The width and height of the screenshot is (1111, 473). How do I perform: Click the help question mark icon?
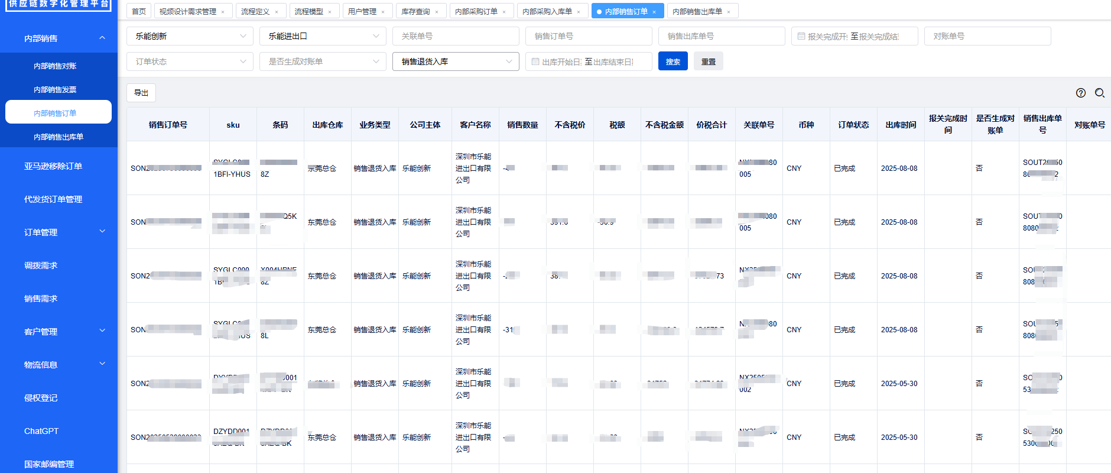[x=1081, y=93]
